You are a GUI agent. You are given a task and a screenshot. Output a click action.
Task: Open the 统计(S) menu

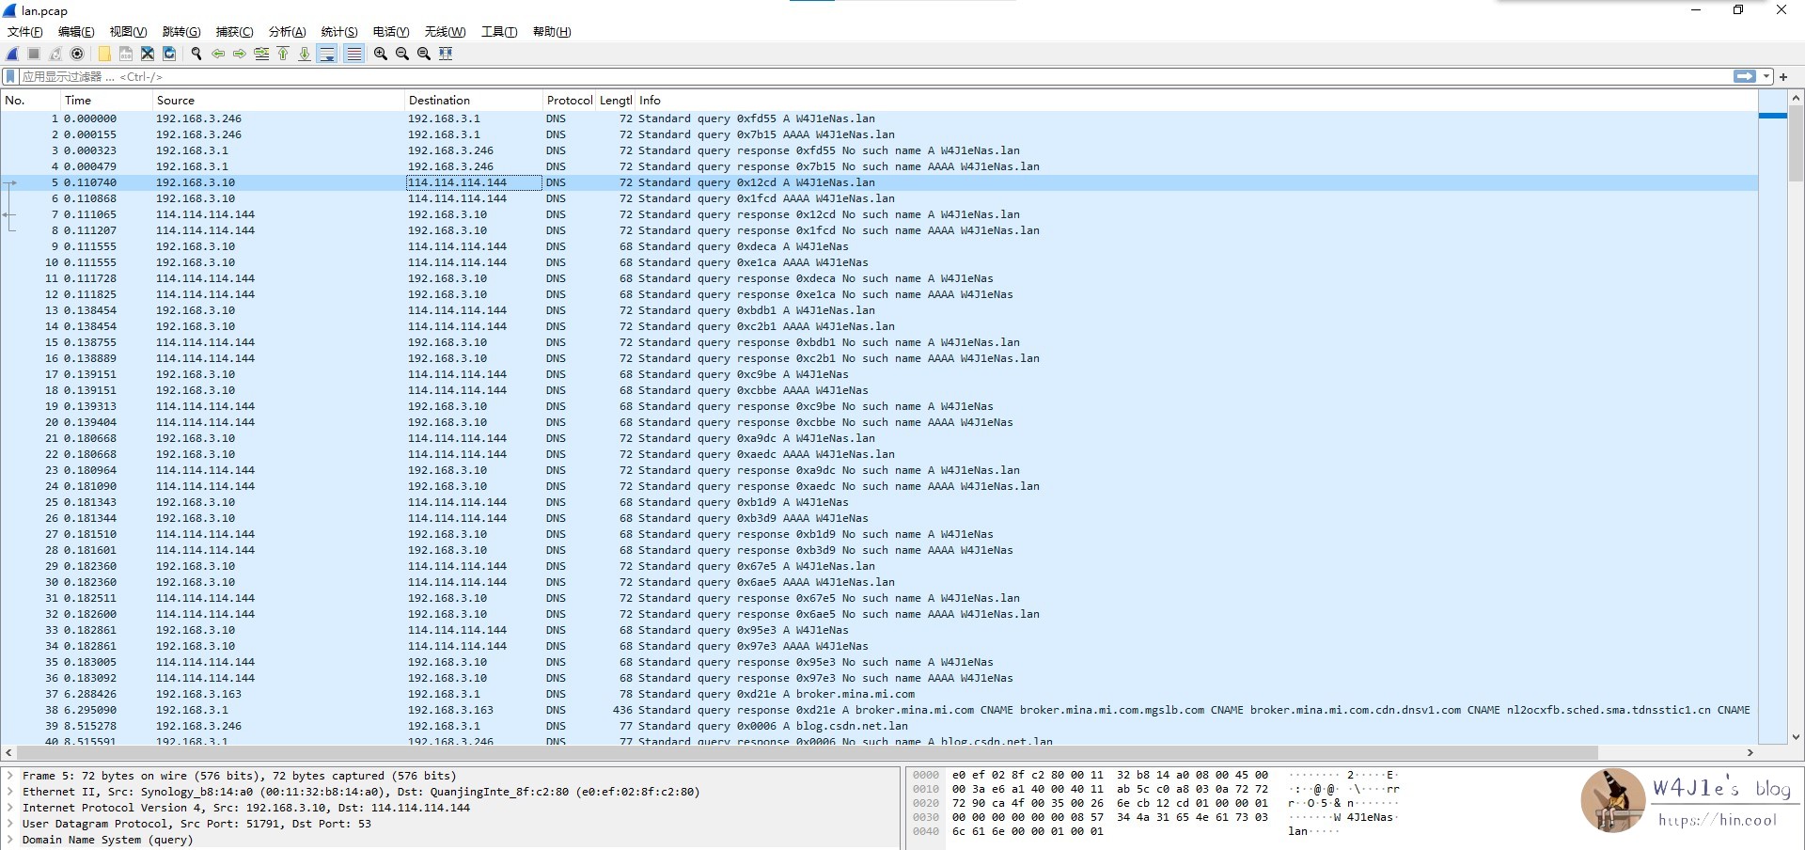pos(339,32)
